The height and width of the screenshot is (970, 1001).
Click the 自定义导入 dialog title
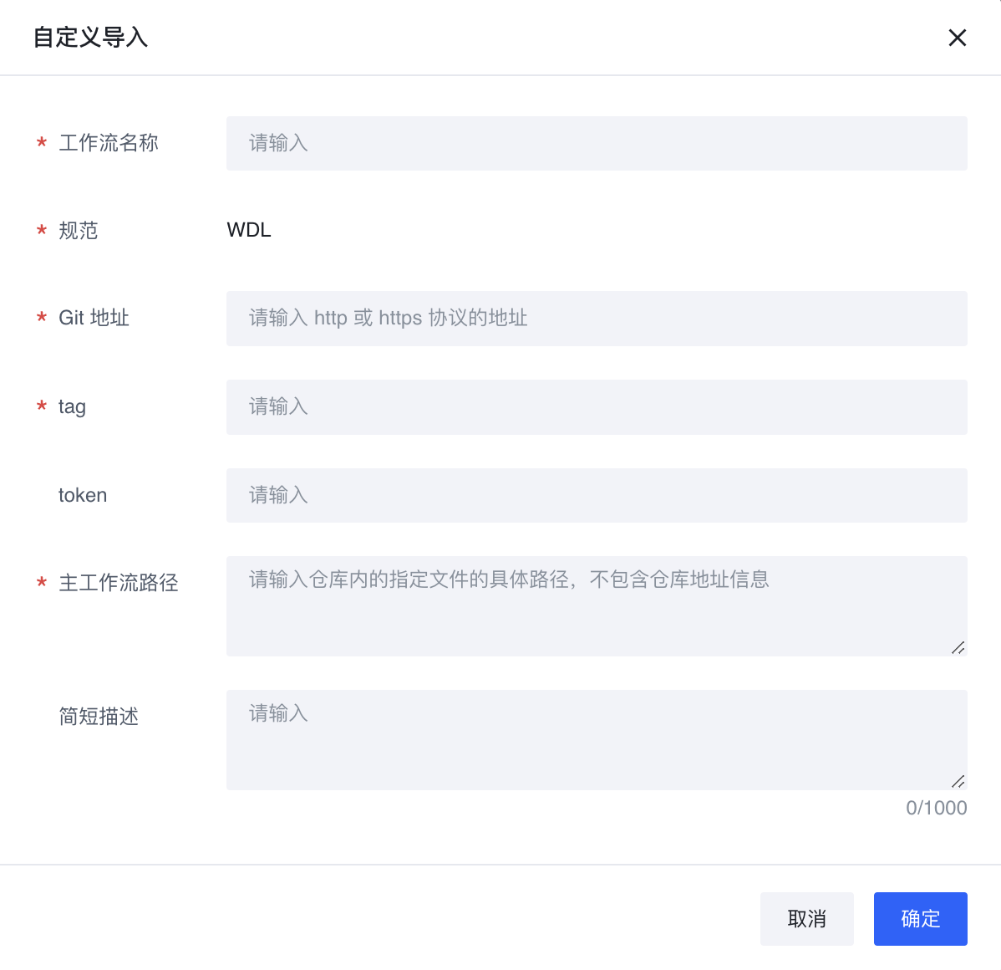pos(90,38)
